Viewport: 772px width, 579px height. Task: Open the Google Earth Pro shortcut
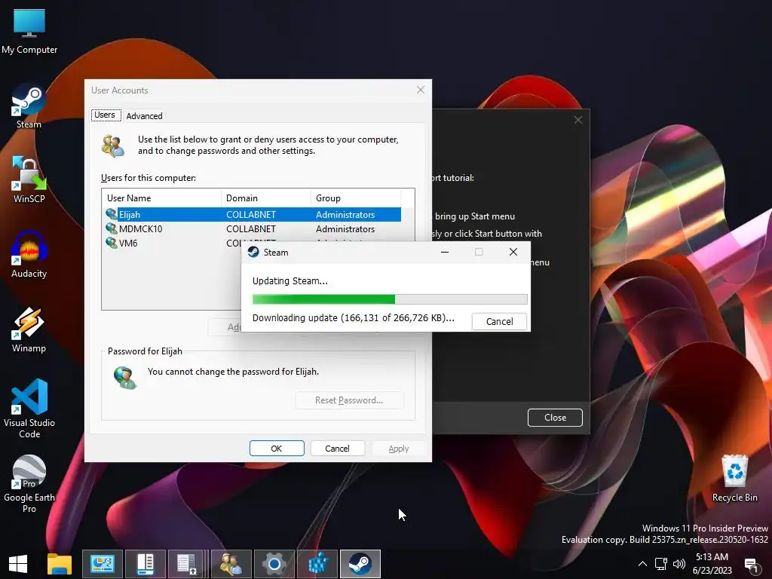pyautogui.click(x=29, y=485)
